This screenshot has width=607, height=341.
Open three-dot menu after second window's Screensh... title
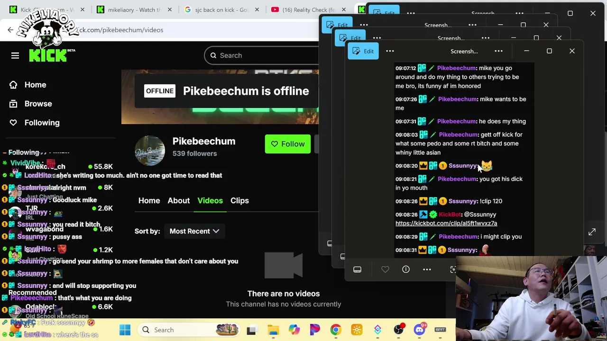pyautogui.click(x=472, y=25)
